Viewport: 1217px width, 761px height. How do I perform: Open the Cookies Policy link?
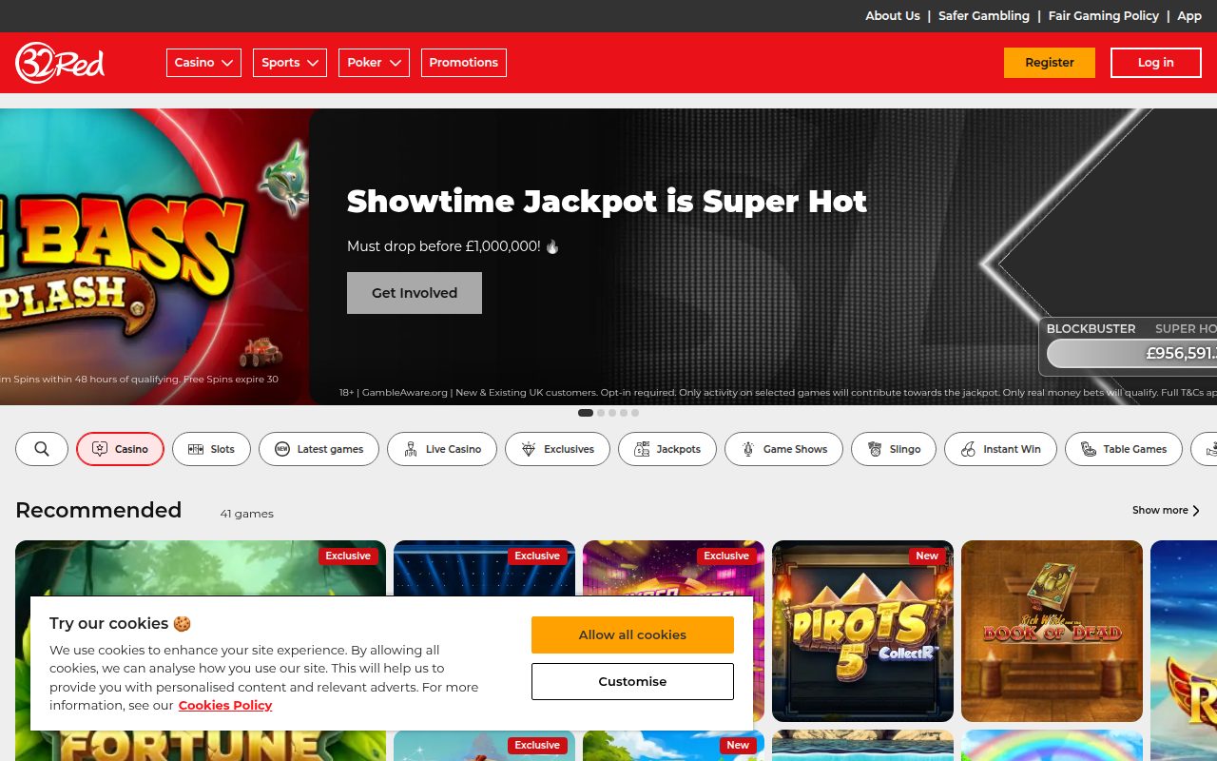[x=225, y=705]
